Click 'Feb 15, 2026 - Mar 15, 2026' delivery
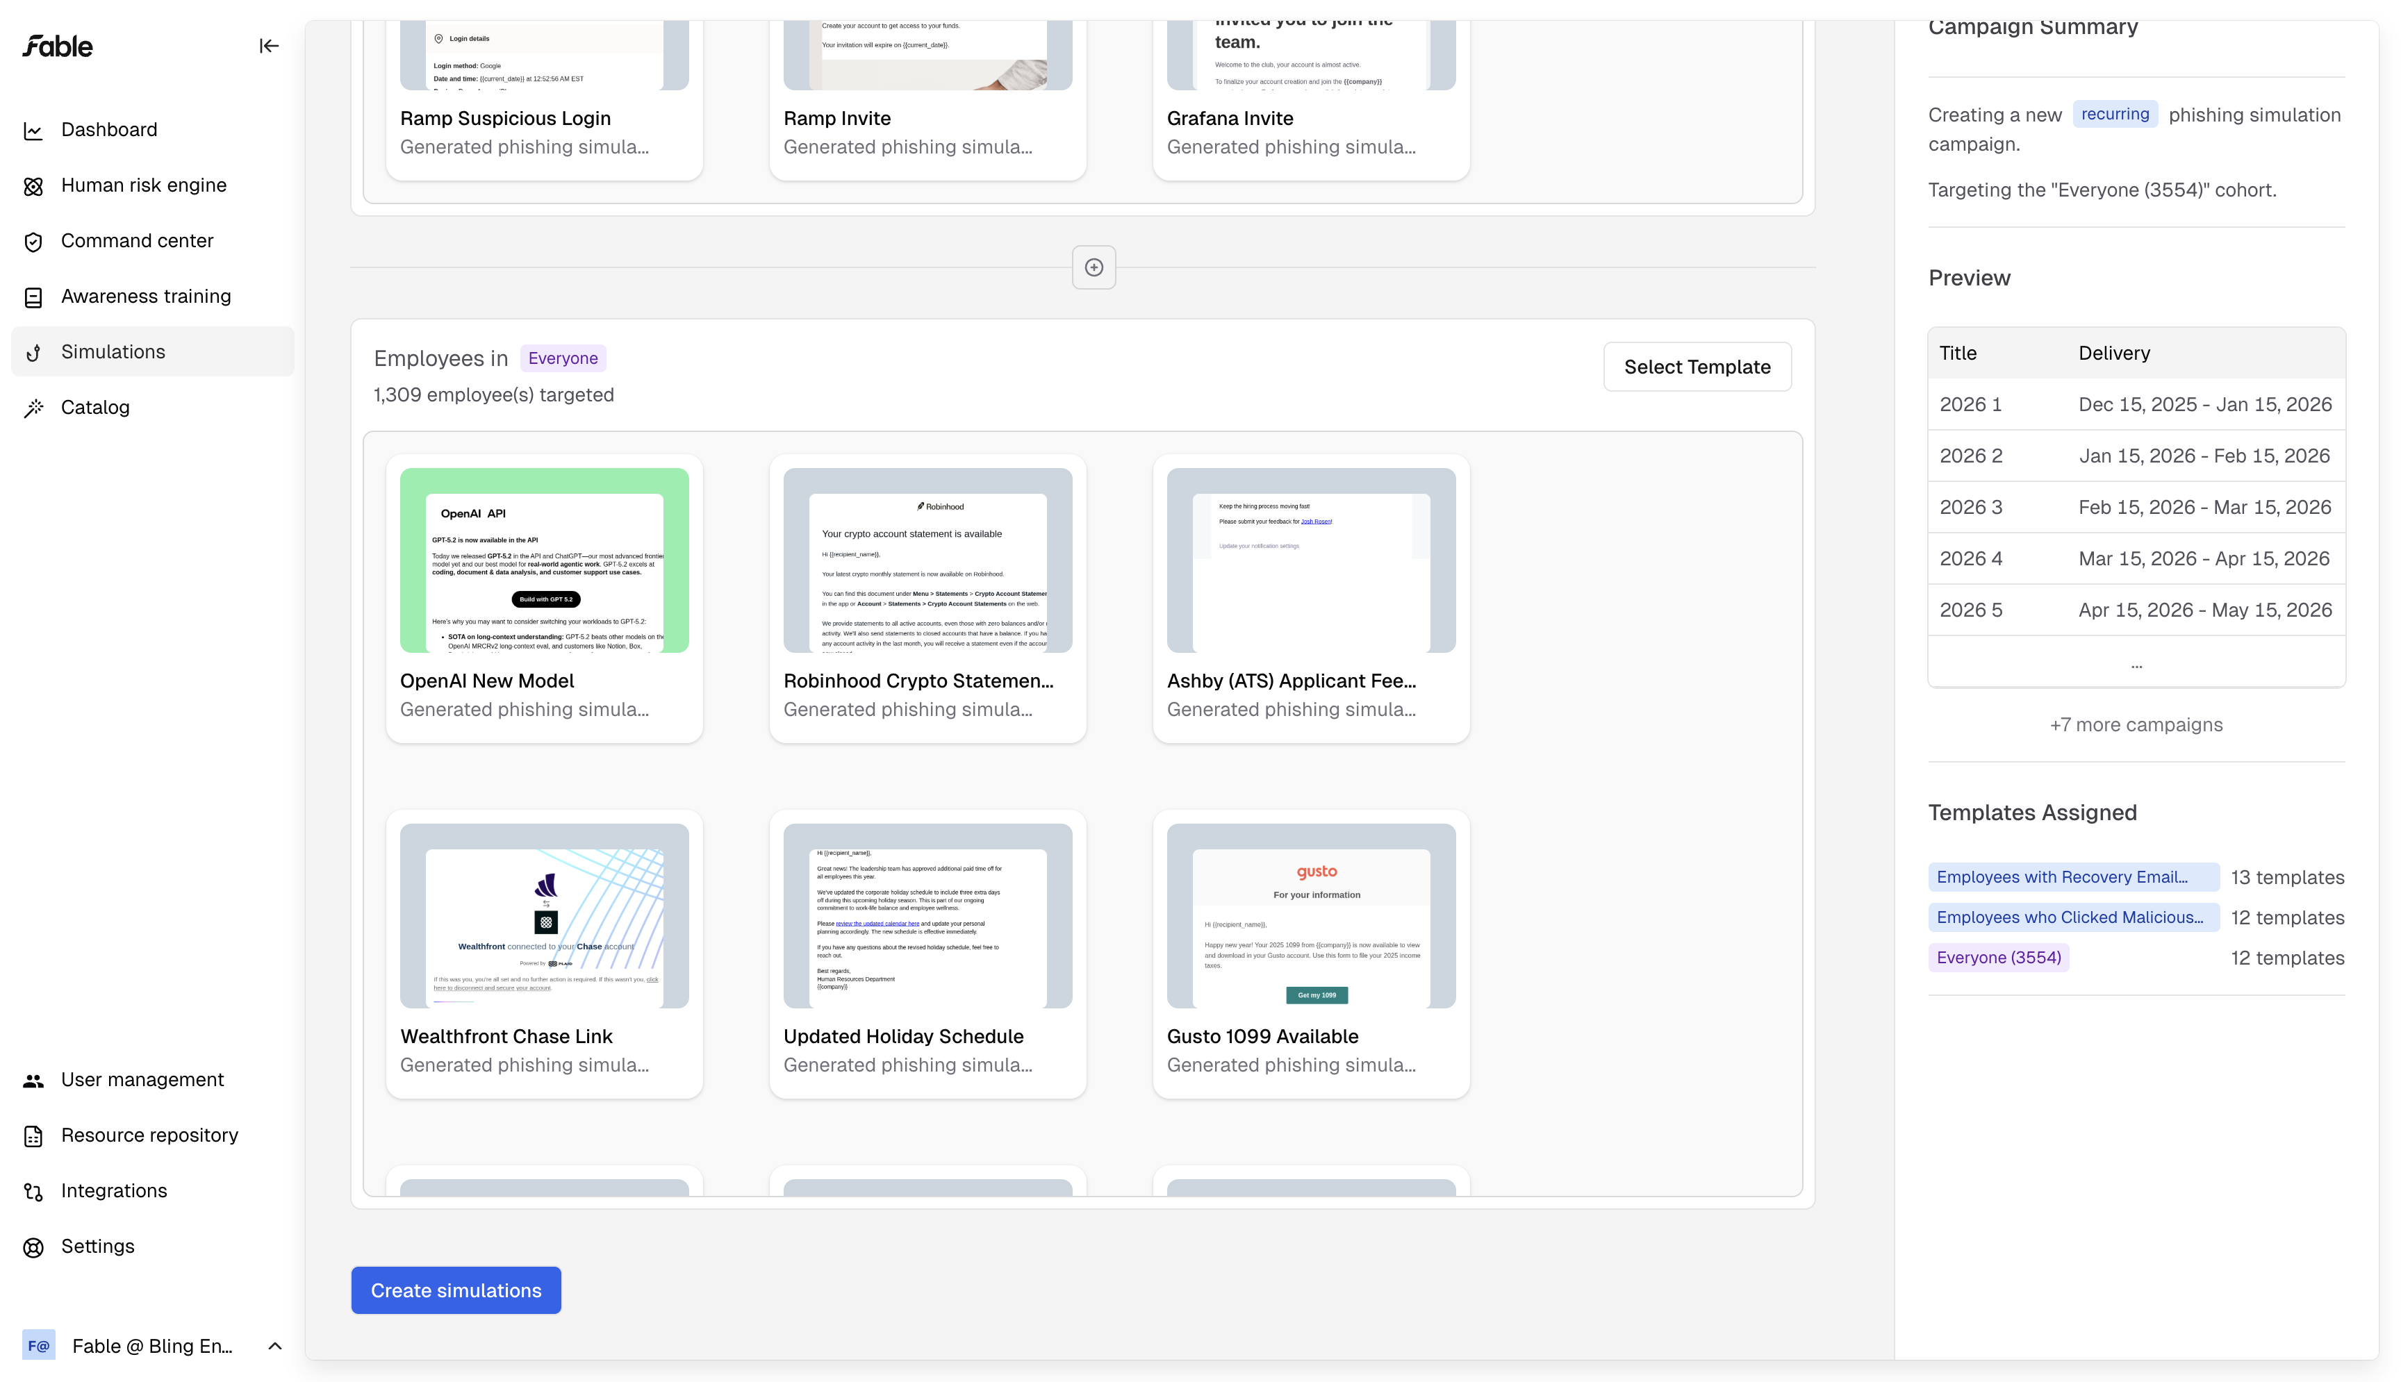Screen dimensions: 2401x1382 (x=2204, y=508)
